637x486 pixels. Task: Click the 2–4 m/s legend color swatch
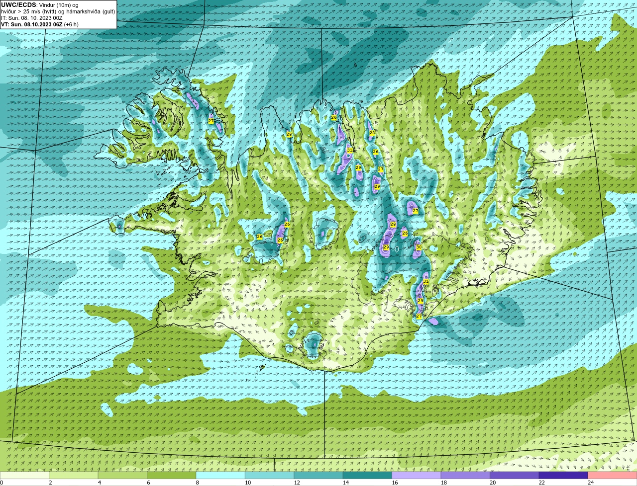point(74,475)
